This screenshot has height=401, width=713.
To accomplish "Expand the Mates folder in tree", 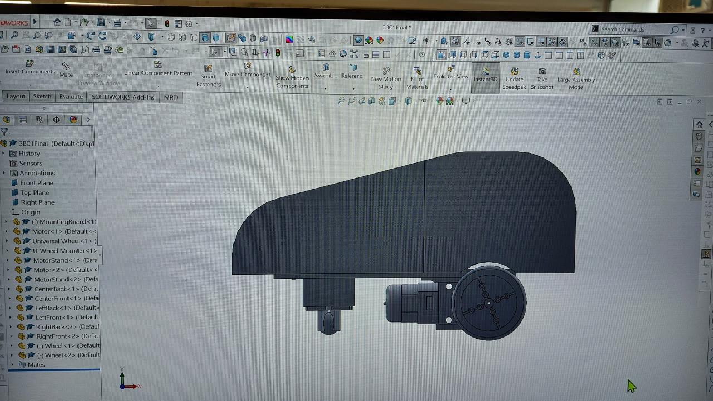I will click(x=12, y=365).
